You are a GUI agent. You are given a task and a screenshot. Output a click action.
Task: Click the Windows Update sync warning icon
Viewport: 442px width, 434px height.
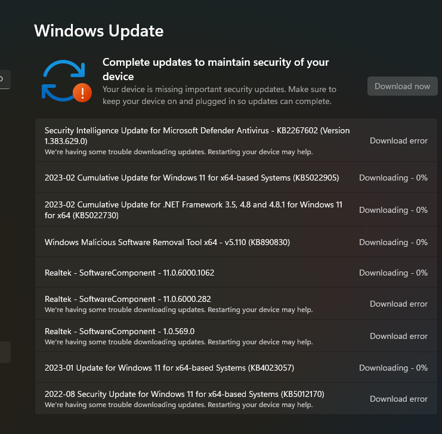pos(67,81)
